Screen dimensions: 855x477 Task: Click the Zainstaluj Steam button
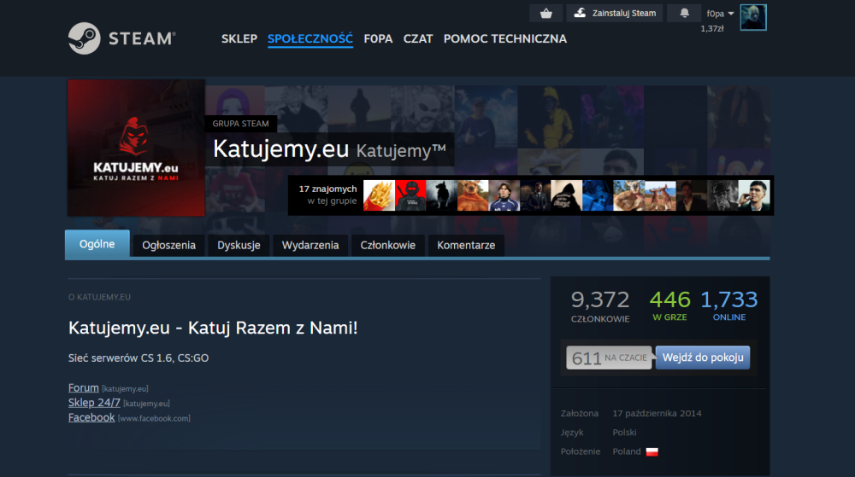(x=615, y=13)
